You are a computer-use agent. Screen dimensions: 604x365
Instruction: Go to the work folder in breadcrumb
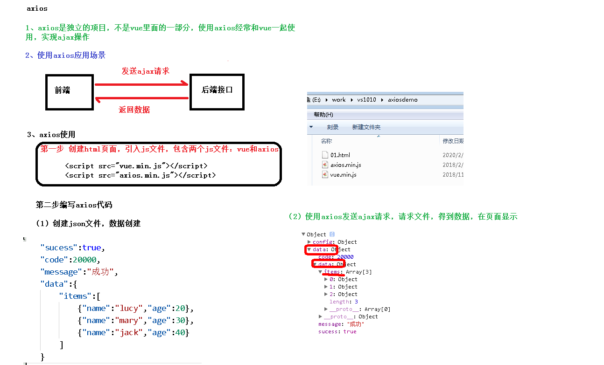pyautogui.click(x=339, y=100)
